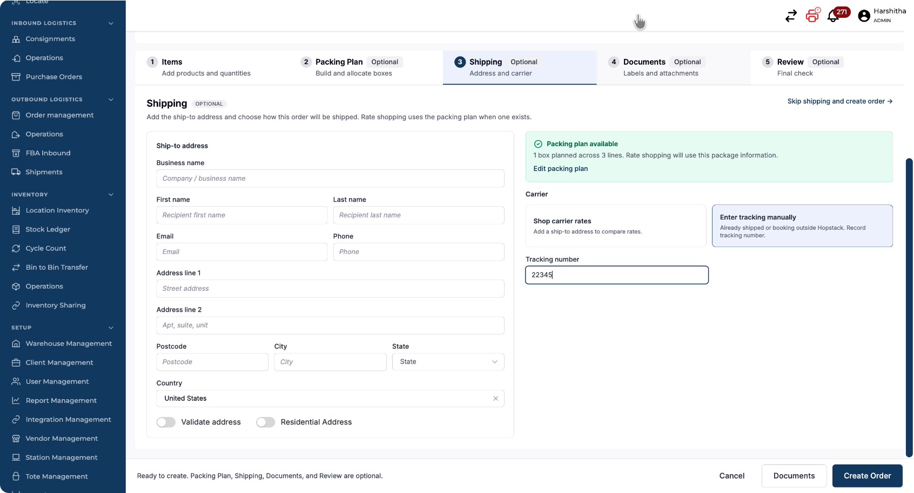914x493 pixels.
Task: Go to the Documents step tab
Action: coord(673,67)
